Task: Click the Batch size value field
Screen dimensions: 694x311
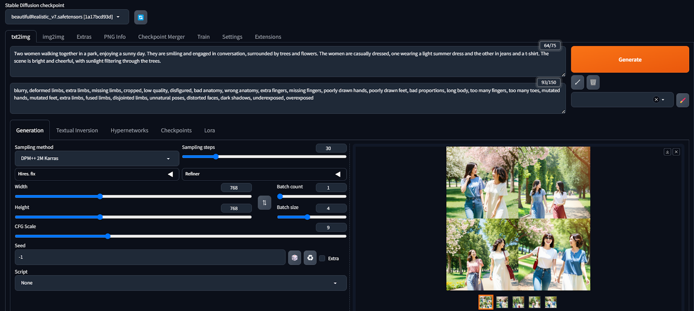Action: click(x=331, y=208)
